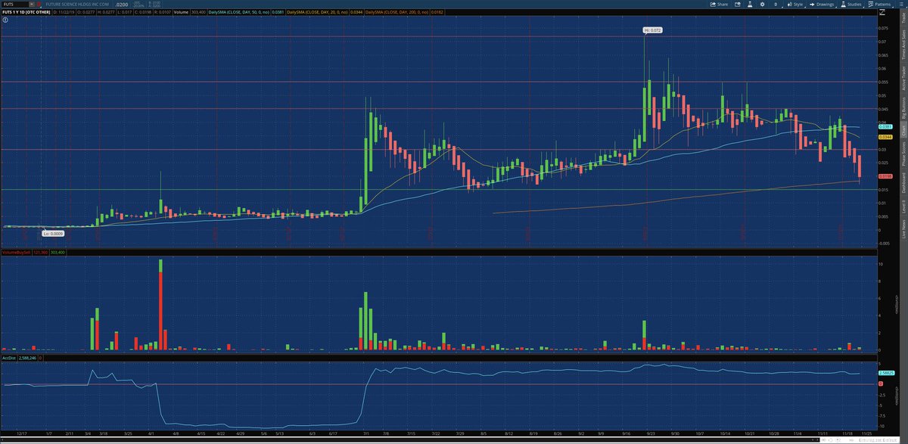Open the Studies menu

(851, 4)
